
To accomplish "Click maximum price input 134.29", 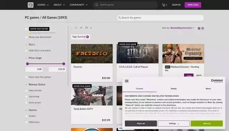I will (x=57, y=69).
